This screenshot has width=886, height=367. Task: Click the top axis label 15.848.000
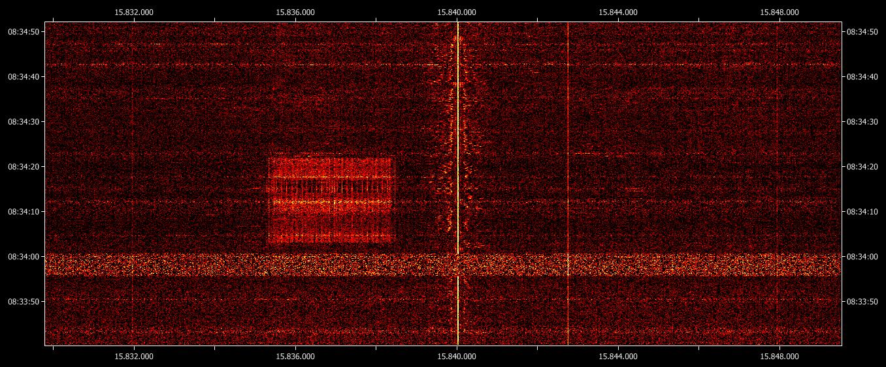click(x=779, y=12)
